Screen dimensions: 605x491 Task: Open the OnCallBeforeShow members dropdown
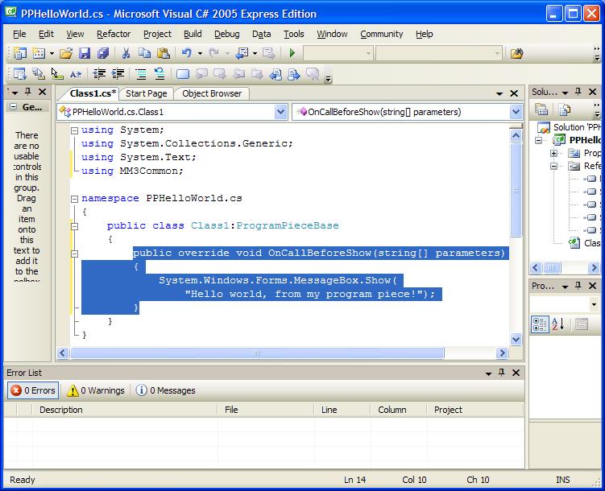click(516, 112)
